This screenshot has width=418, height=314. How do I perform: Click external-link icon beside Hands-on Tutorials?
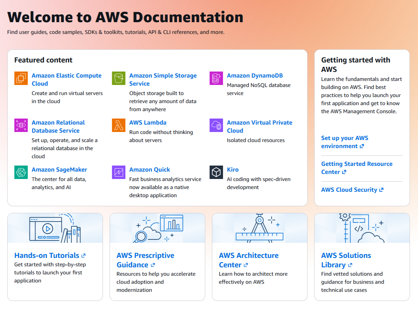[84, 256]
